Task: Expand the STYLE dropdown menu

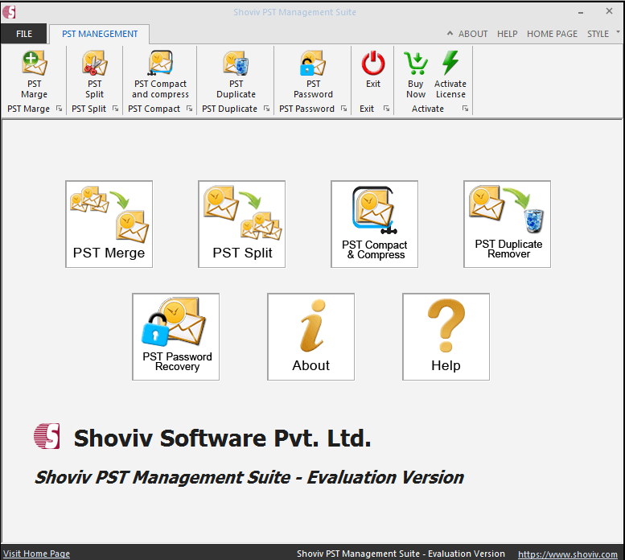Action: tap(602, 34)
